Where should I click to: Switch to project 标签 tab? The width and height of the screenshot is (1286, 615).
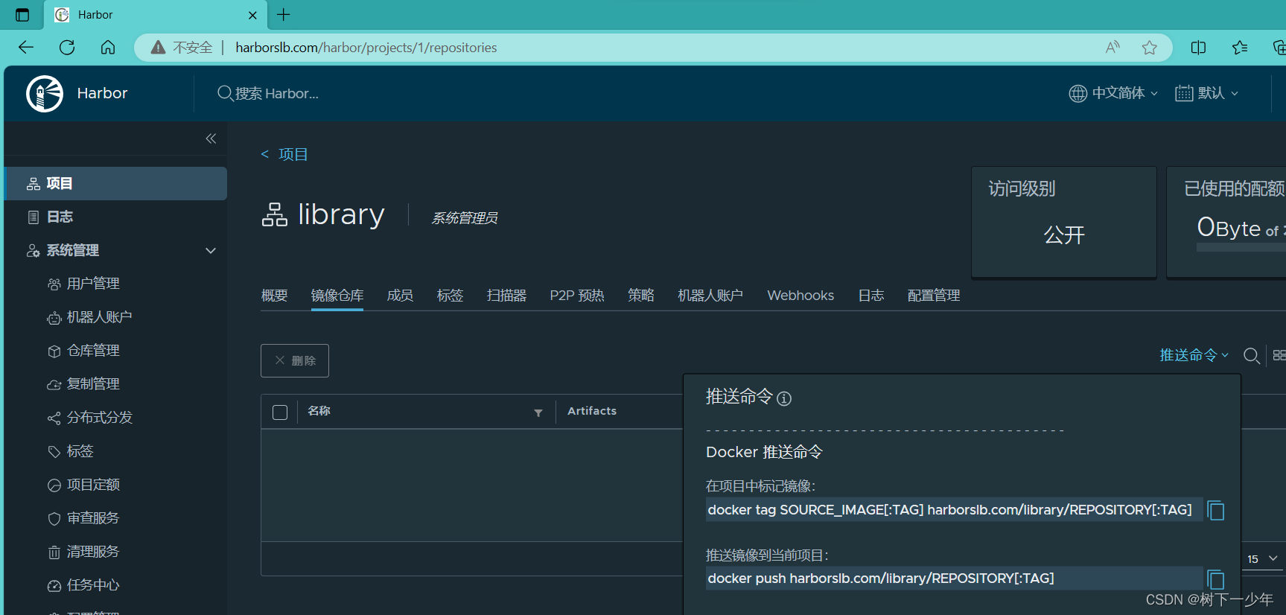pos(450,296)
